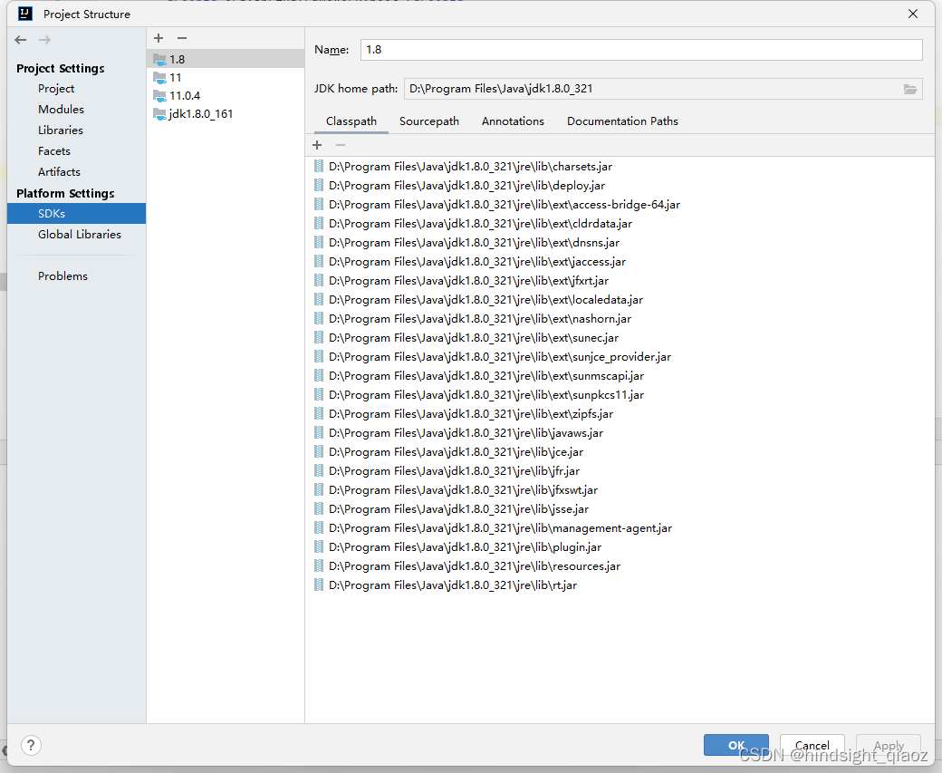
Task: Add a new SDK with plus icon
Action: point(159,38)
